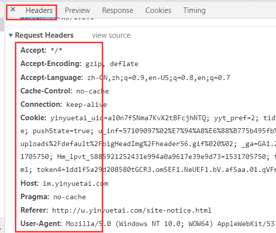Click the Accept-Language header value

(158, 78)
